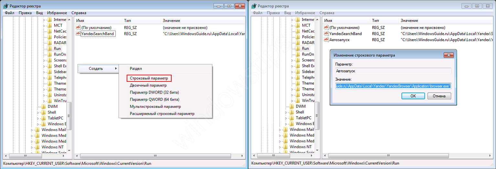Select the Run folder icon in left window
Screen dimensions: 496x169
[x=49, y=48]
